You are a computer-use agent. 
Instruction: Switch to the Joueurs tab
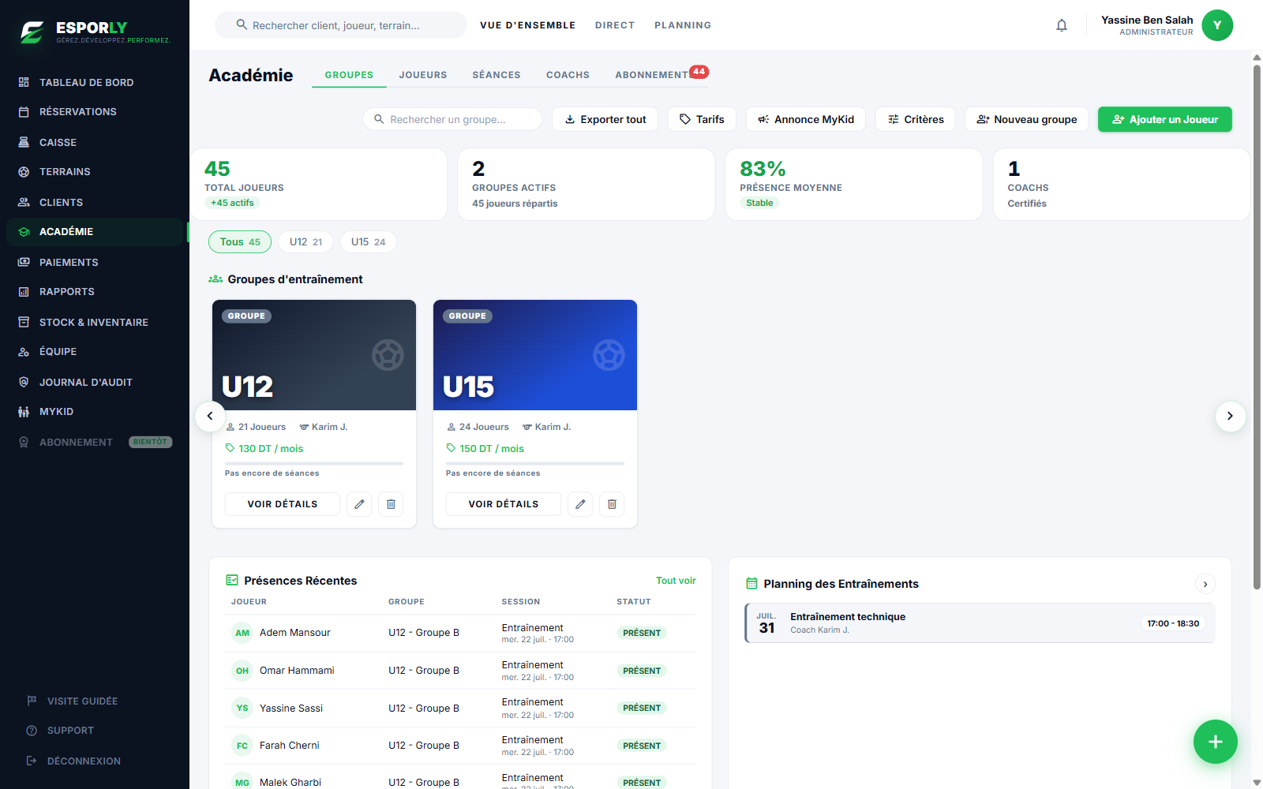click(x=423, y=75)
